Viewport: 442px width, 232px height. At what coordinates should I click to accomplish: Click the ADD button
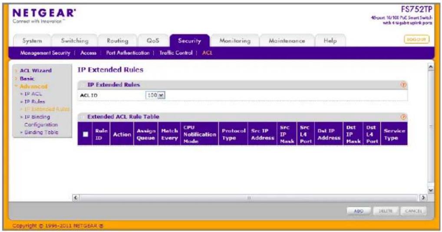pyautogui.click(x=359, y=211)
